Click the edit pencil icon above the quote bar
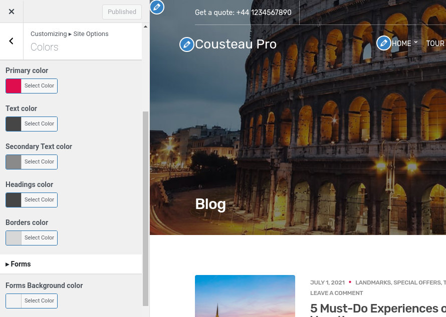Viewport: 446px width, 317px height. pyautogui.click(x=157, y=7)
